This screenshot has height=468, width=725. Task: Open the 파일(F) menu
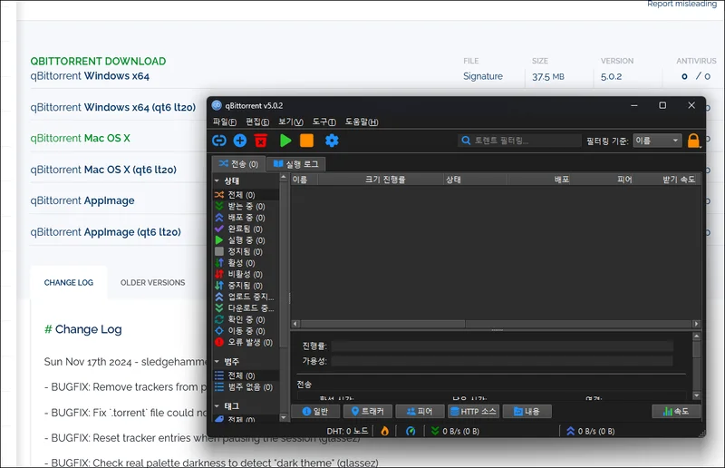pos(224,122)
